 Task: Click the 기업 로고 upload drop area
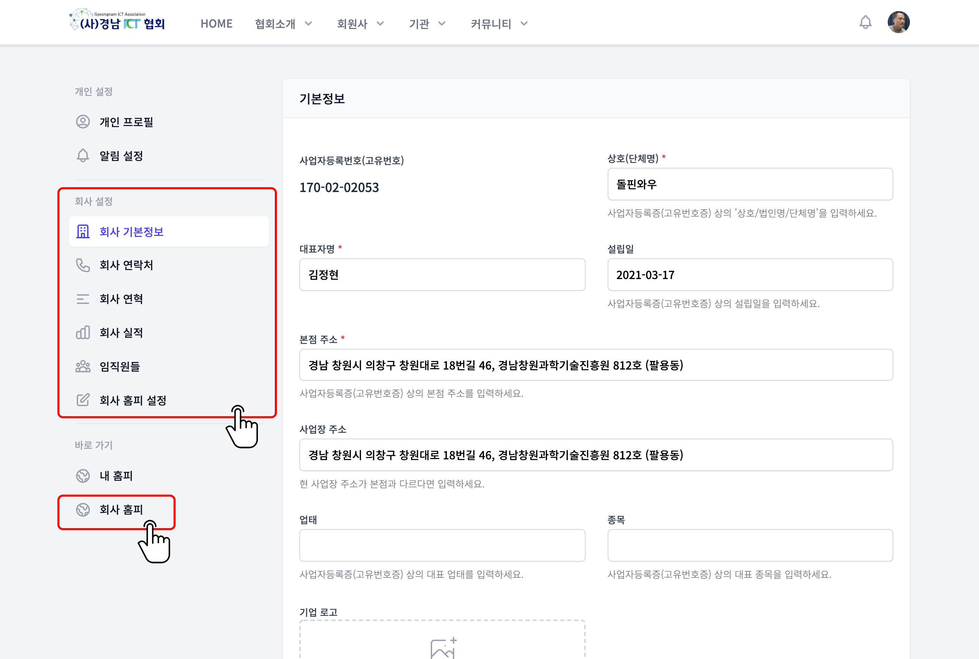coord(442,640)
